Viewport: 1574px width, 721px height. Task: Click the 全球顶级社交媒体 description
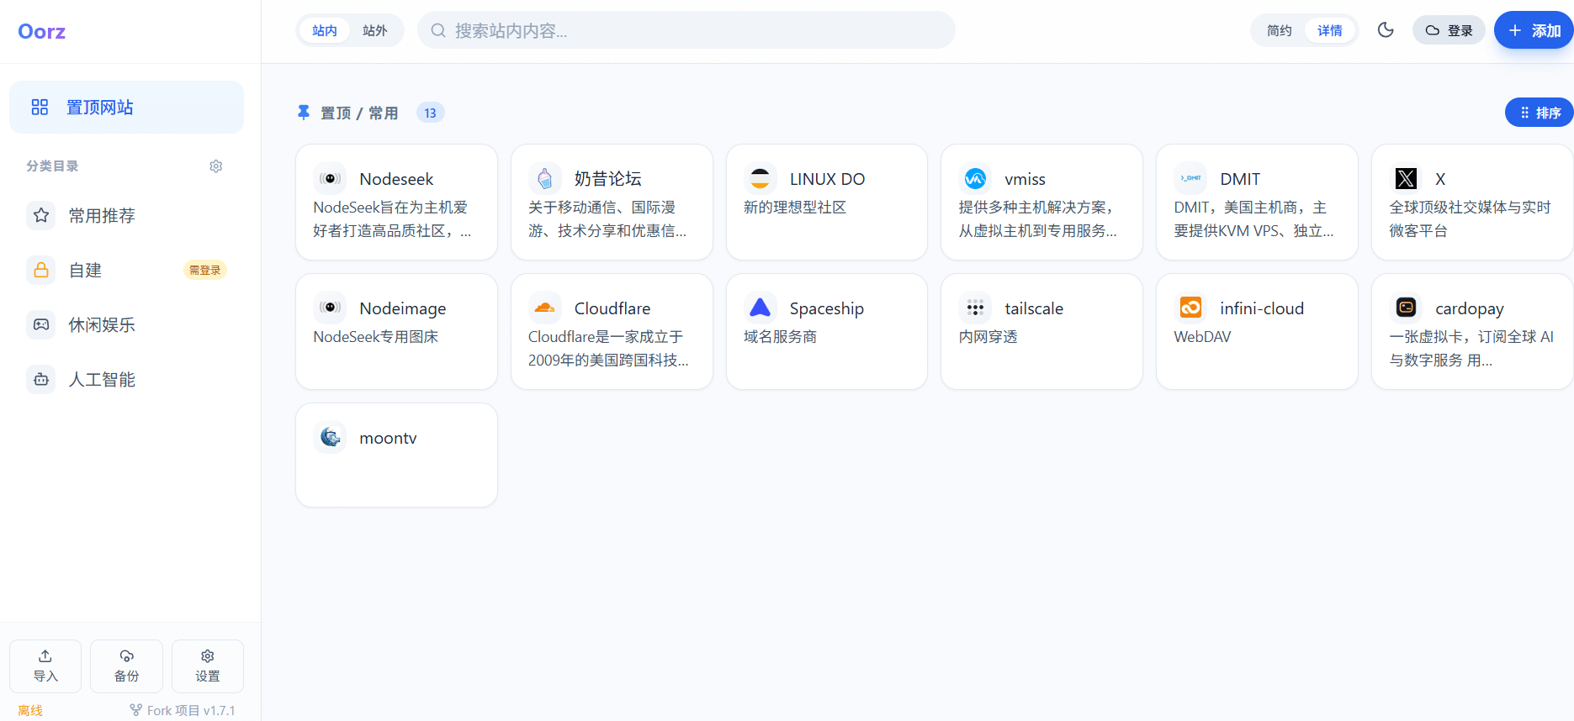tap(1470, 219)
